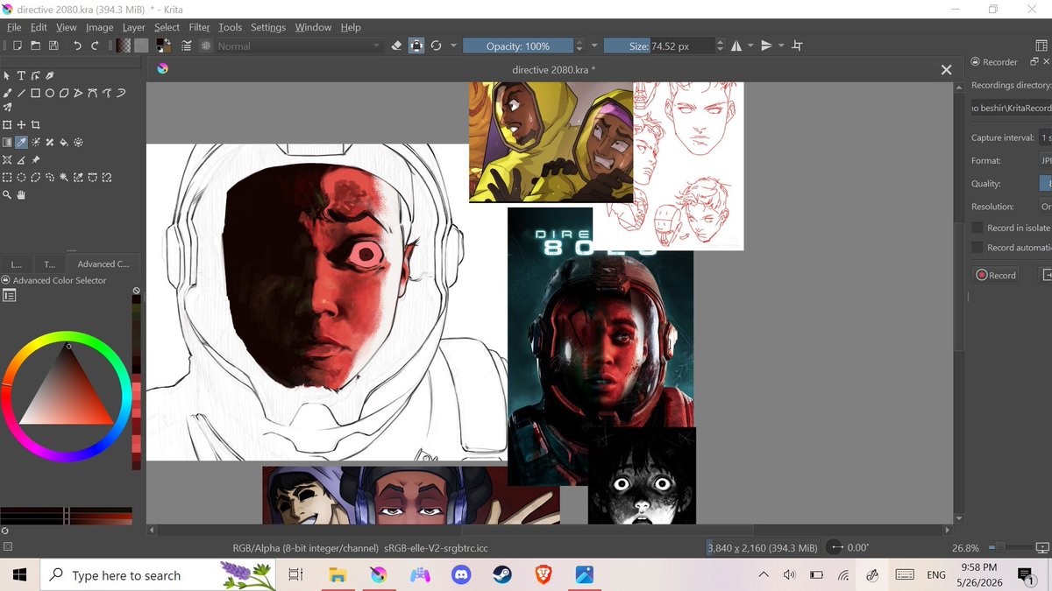Viewport: 1052px width, 591px height.
Task: Open the Select menu
Action: point(167,27)
